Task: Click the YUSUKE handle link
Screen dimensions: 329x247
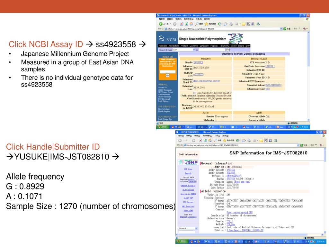Action: click(198, 62)
